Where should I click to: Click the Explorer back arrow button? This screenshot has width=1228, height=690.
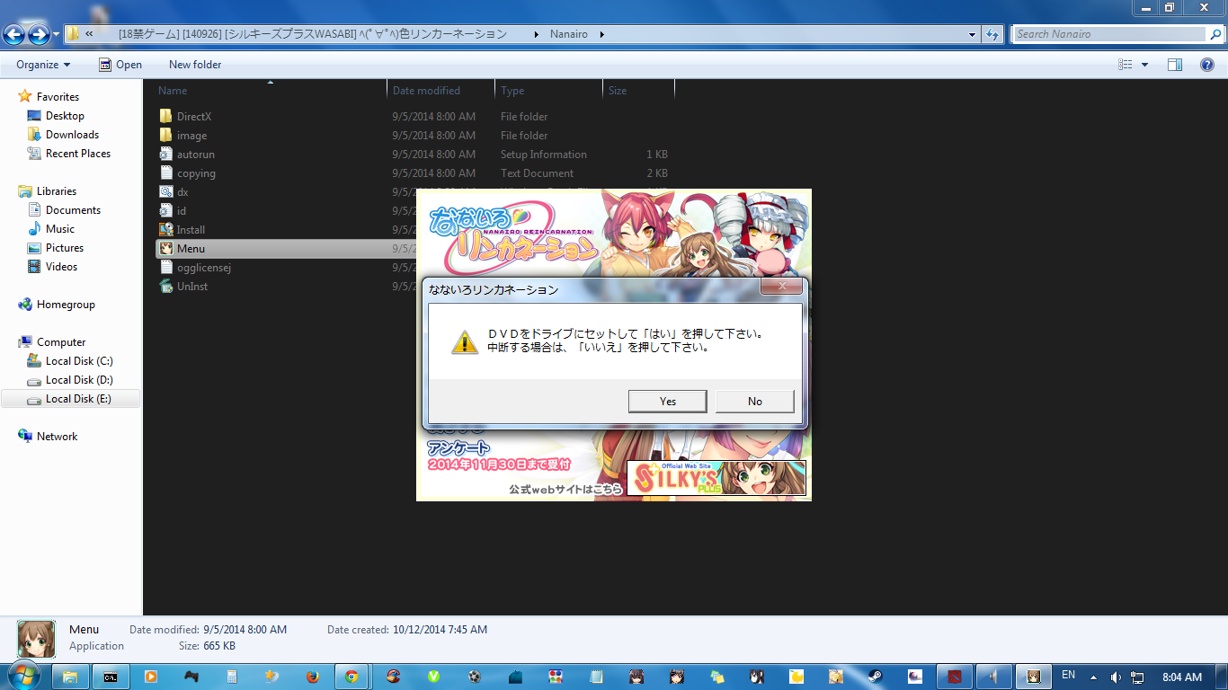click(x=13, y=34)
